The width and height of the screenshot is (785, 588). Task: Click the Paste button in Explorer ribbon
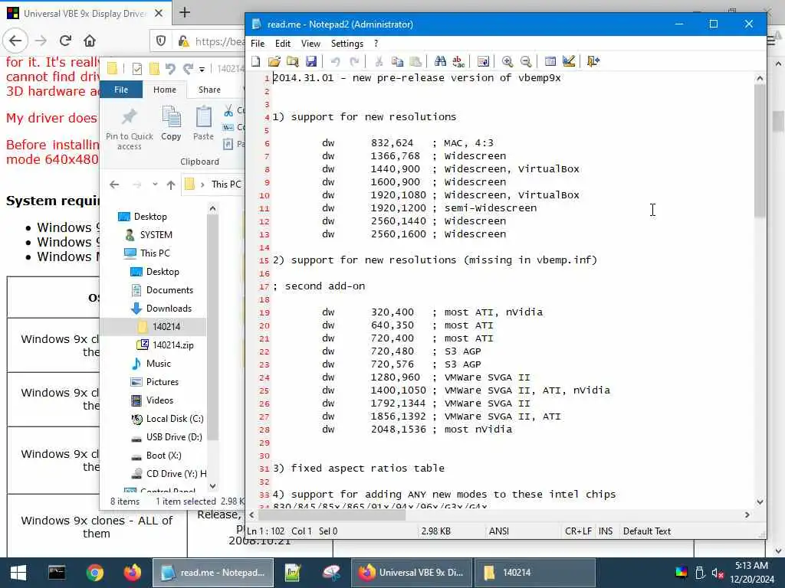pyautogui.click(x=203, y=123)
